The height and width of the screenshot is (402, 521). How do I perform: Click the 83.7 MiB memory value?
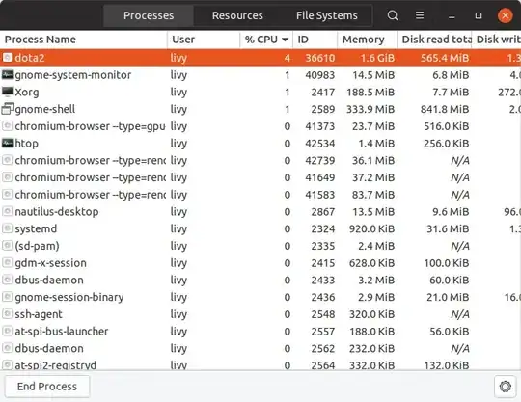click(373, 195)
